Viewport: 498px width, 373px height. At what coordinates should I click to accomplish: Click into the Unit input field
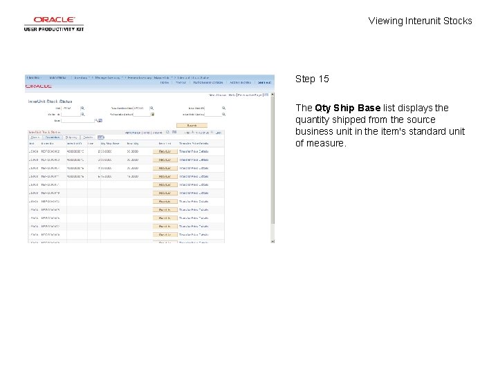pos(71,108)
